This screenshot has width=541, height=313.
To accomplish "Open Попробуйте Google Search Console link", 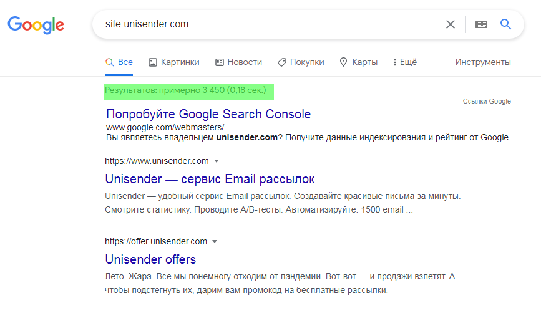I will (208, 114).
